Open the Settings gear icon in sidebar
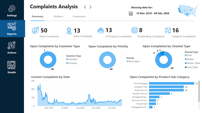Viewport: 202px width, 113px height. click(12, 8)
